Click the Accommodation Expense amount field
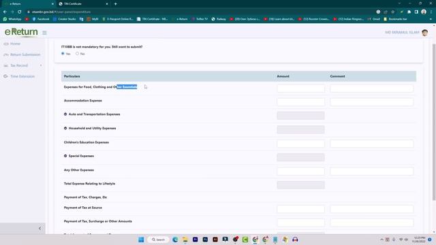 point(300,102)
